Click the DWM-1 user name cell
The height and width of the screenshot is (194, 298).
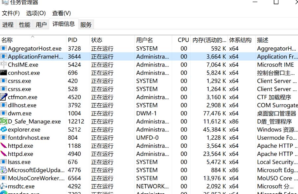146,114
